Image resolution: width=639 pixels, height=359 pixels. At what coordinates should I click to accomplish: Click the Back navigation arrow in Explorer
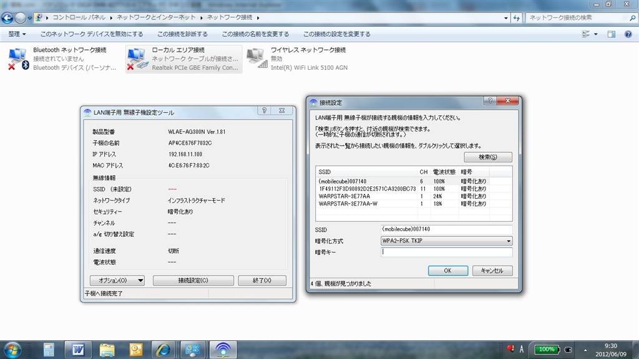(x=7, y=18)
